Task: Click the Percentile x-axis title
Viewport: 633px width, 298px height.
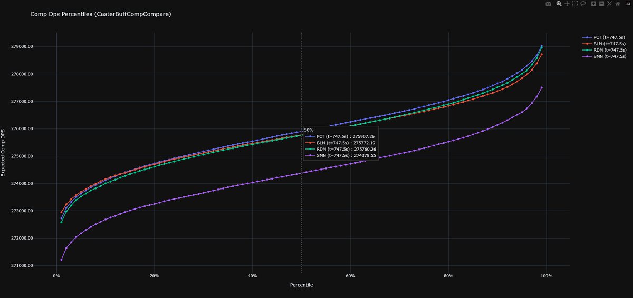Action: [x=302, y=285]
